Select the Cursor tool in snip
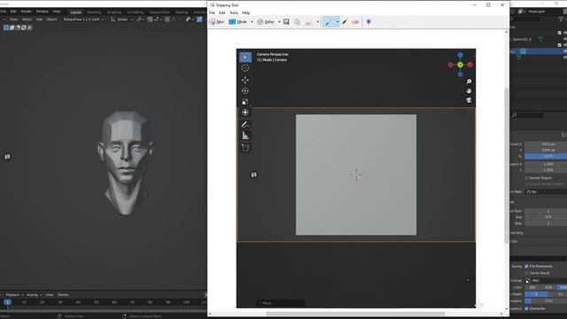 [x=245, y=68]
